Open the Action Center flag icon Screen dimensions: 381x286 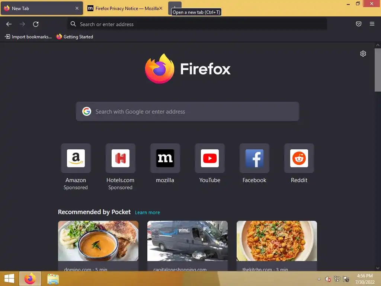346,279
